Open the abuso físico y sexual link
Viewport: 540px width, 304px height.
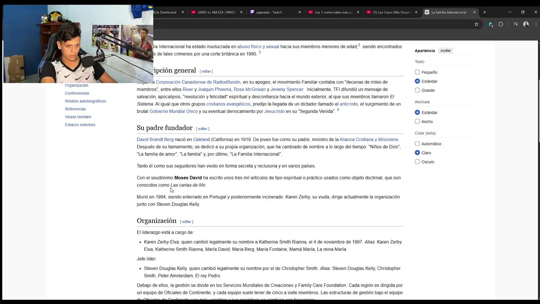pos(258,46)
